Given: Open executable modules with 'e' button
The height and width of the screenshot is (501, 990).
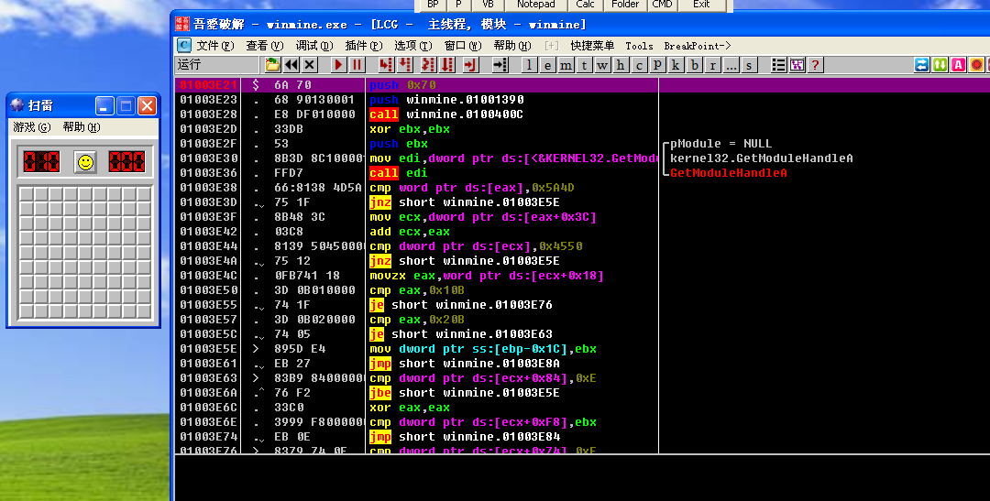Looking at the screenshot, I should [547, 64].
